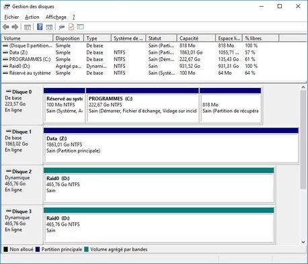Click the show/hide console tree toolbar icon
The image size is (308, 264).
click(x=28, y=28)
